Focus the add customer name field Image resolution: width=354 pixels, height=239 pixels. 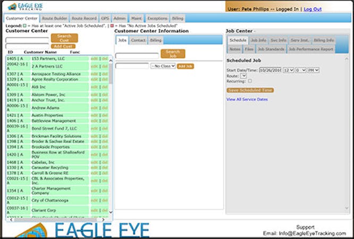click(27, 46)
